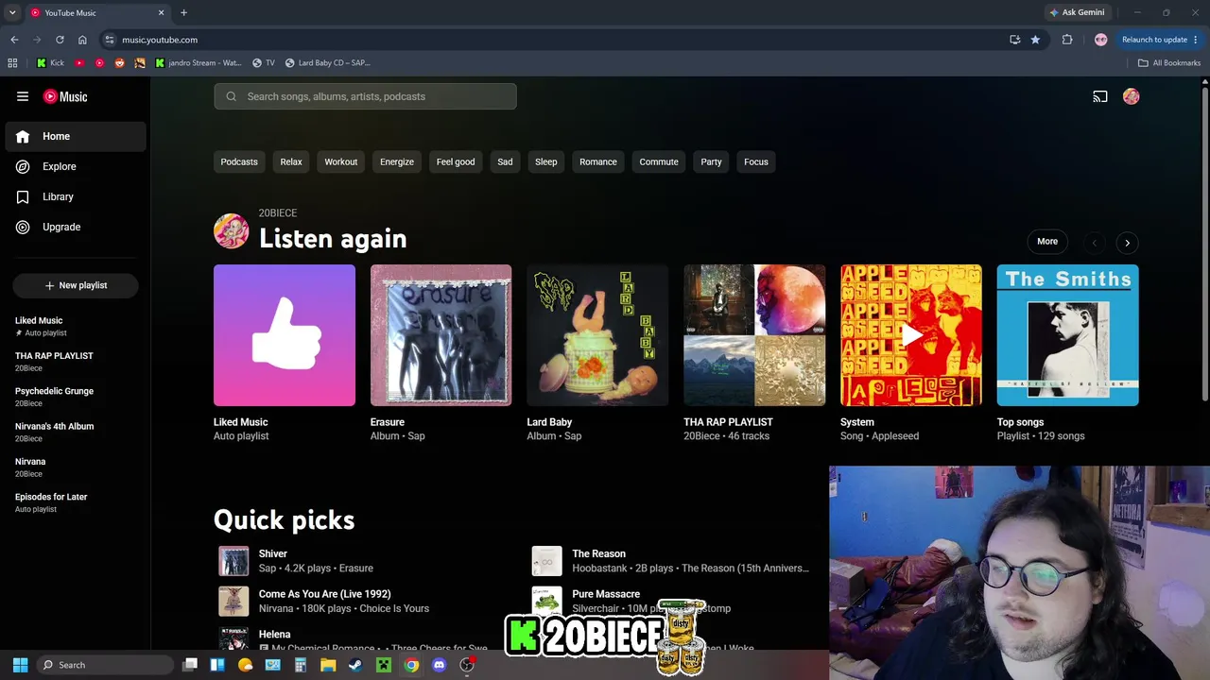The width and height of the screenshot is (1210, 680).
Task: Select the Podcasts mood chip
Action: [239, 161]
